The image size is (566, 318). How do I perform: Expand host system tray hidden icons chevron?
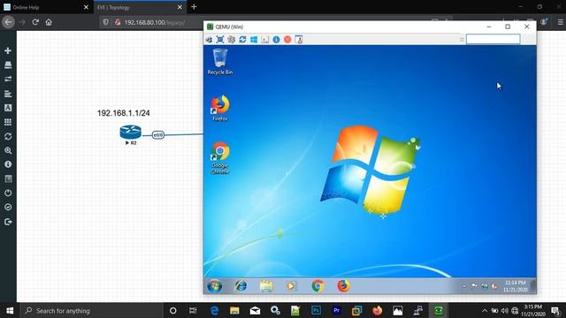pos(485,310)
